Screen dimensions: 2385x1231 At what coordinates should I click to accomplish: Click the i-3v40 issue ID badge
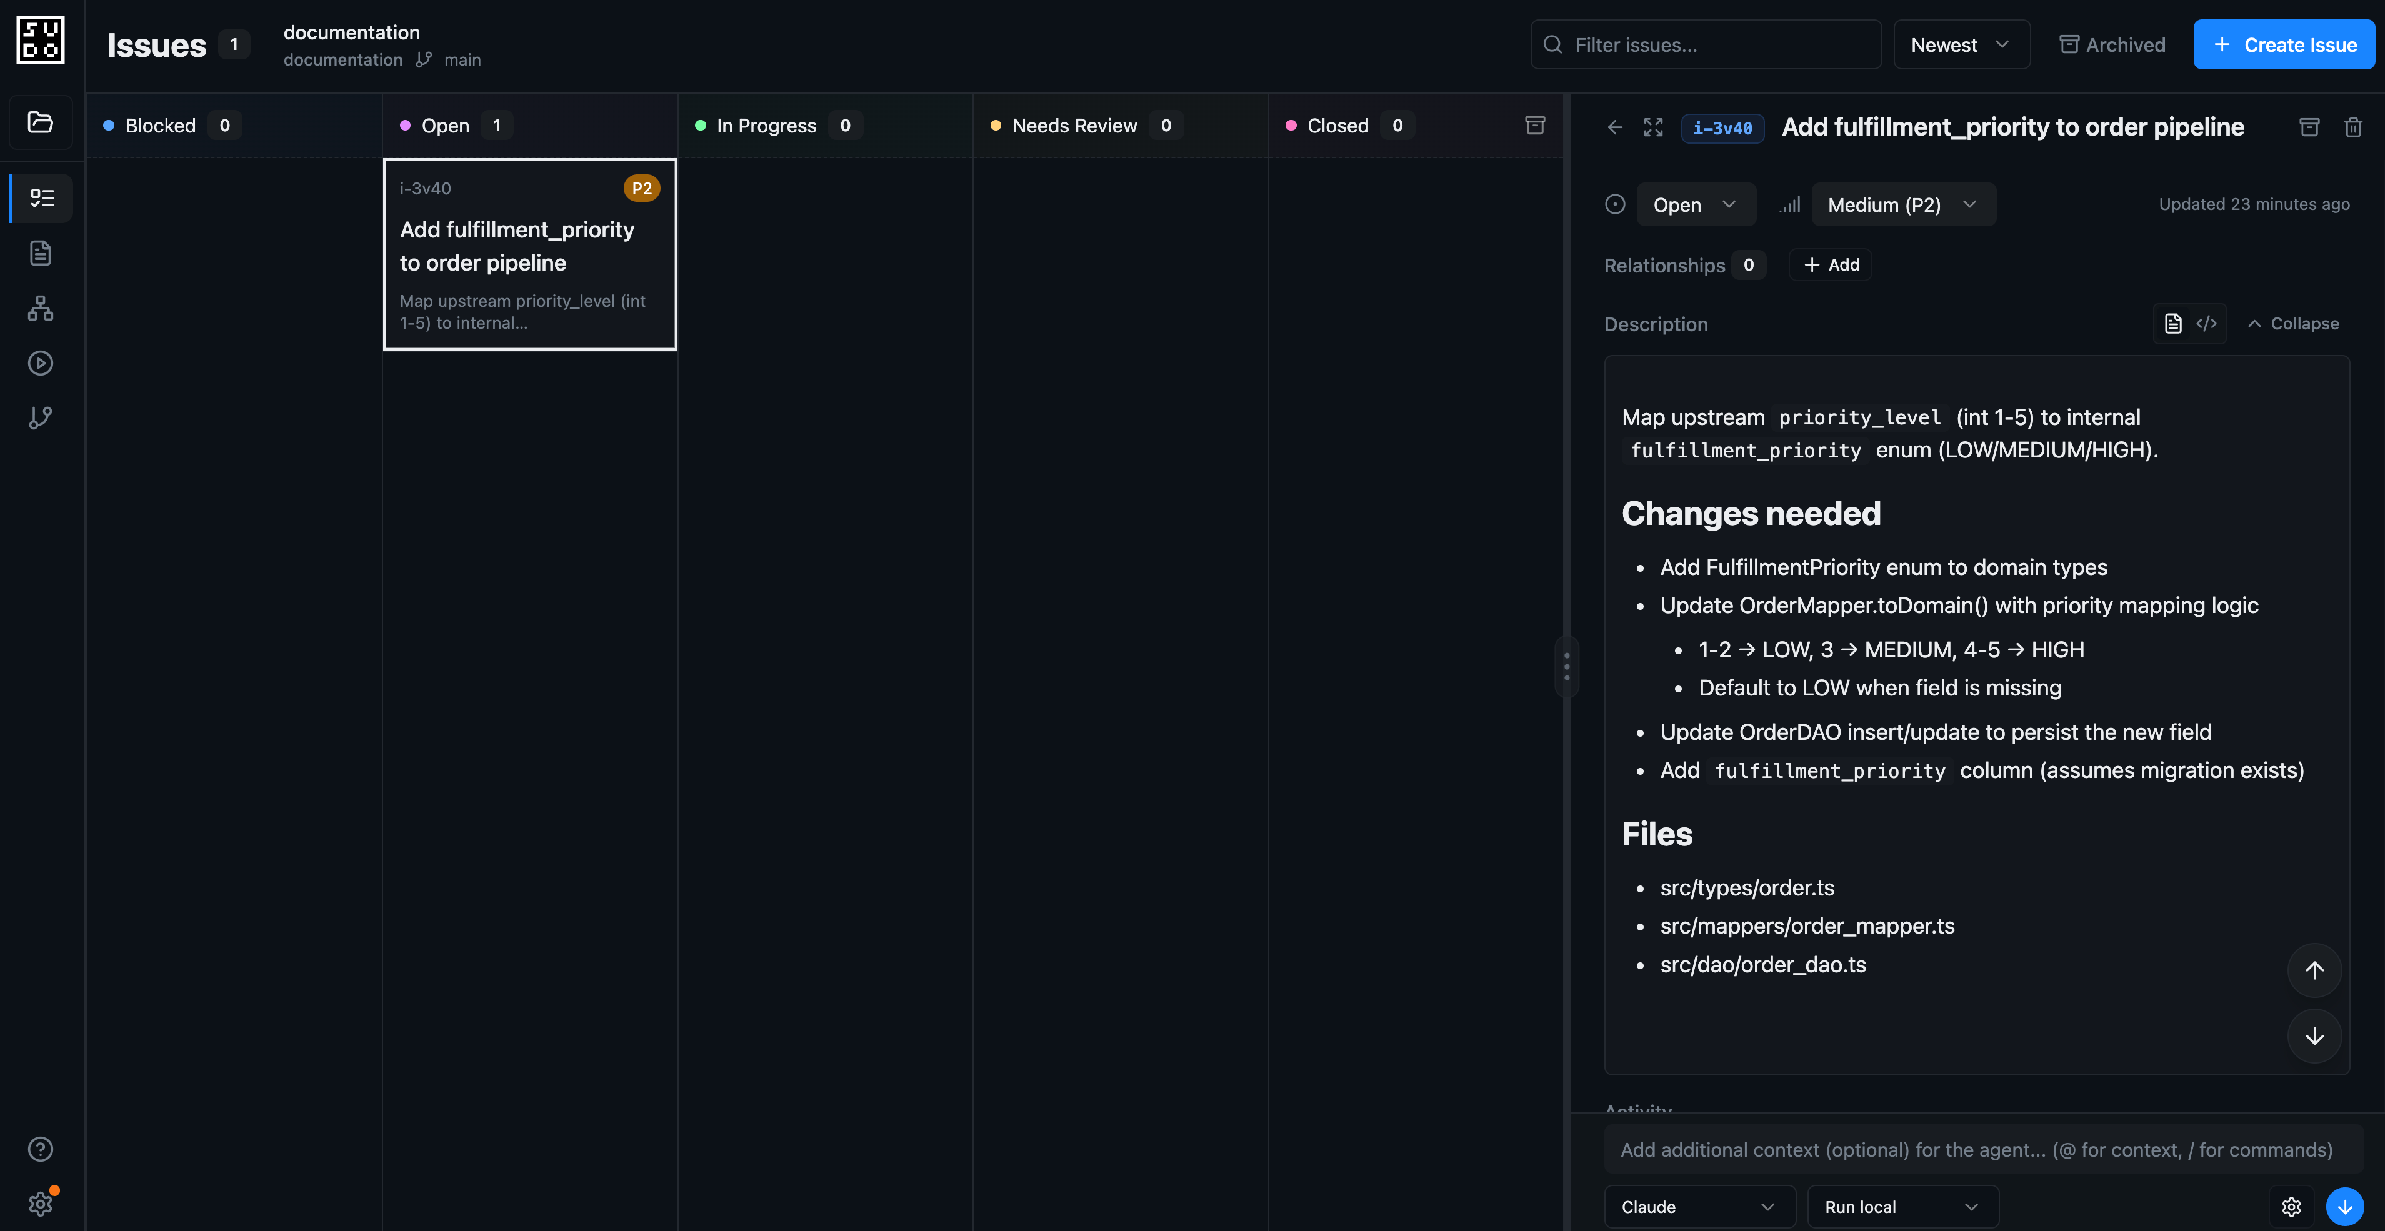(1722, 127)
